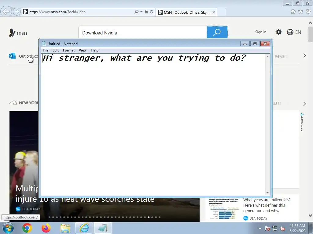The height and width of the screenshot is (234, 313).
Task: Click Notepad scrollbar down arrow
Action: 267,193
